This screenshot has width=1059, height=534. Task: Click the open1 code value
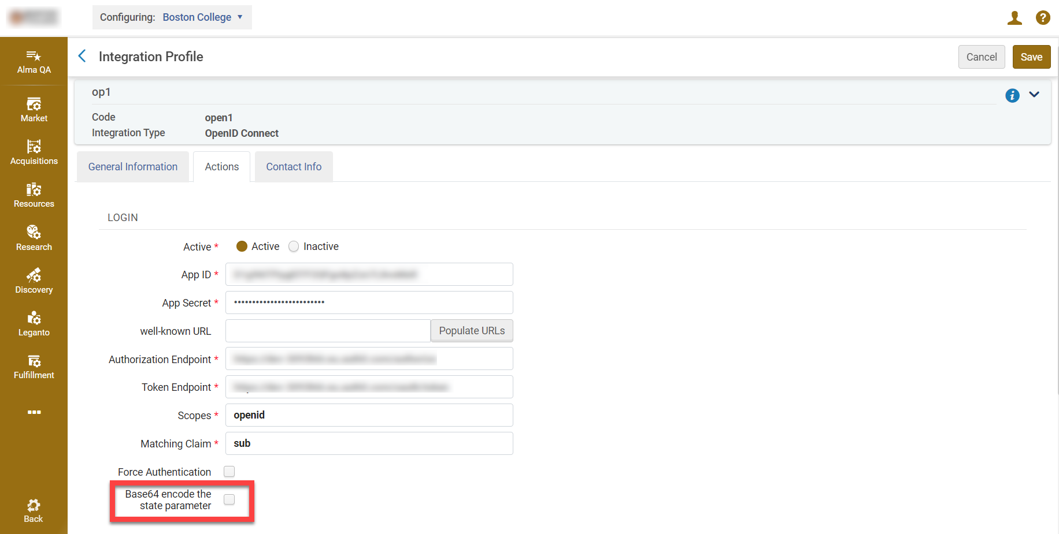(x=219, y=118)
